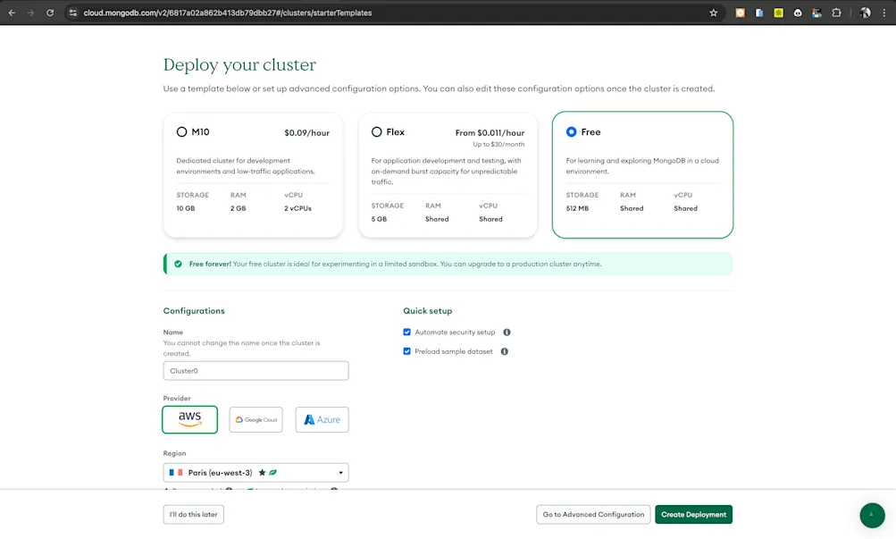Click info icon next to Automate security setup
This screenshot has height=539, width=896.
pos(506,332)
